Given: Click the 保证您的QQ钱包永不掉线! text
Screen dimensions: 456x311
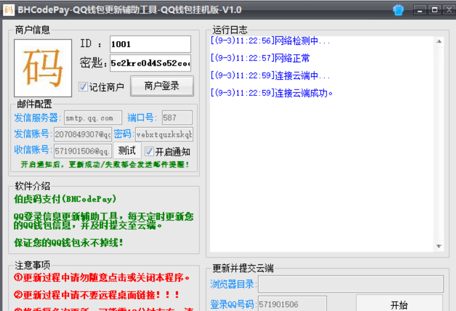Looking at the screenshot, I should (x=69, y=242).
